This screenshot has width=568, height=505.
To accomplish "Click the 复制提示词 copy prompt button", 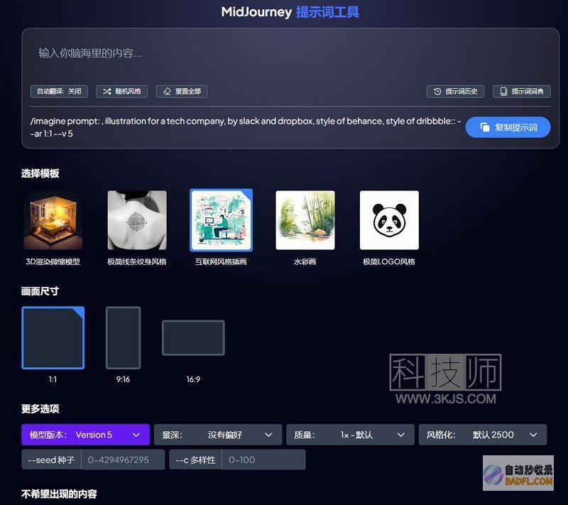I will click(x=508, y=127).
